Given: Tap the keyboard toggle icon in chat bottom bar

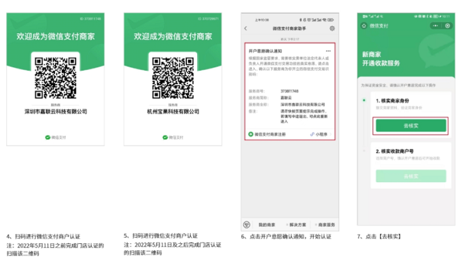Looking at the screenshot, I should 247,224.
